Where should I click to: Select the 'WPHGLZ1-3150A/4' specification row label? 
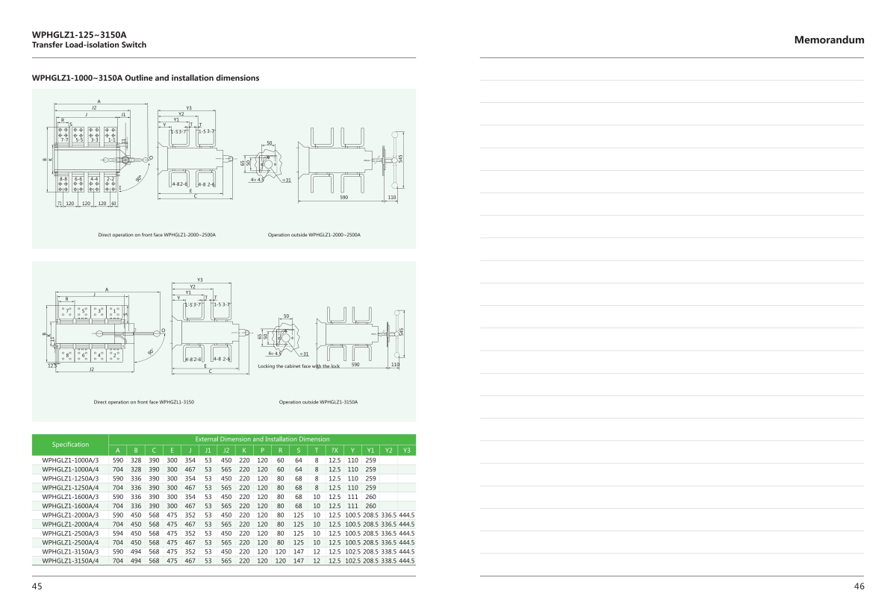(70, 560)
